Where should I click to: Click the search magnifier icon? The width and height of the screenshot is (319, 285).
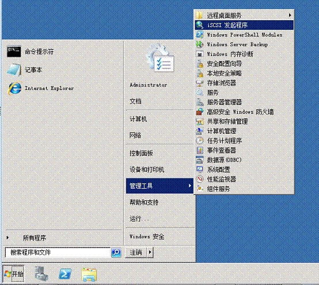[x=116, y=253]
